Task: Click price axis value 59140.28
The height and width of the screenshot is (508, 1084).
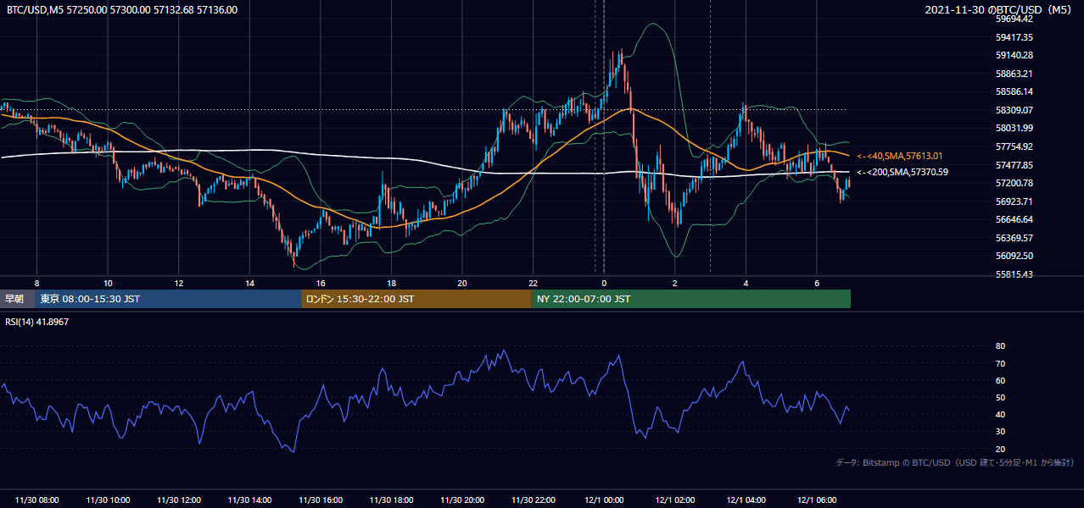Action: point(1014,55)
